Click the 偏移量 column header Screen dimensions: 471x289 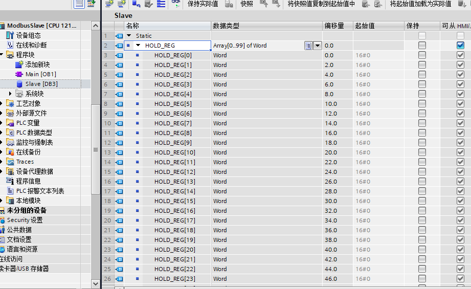click(x=334, y=26)
